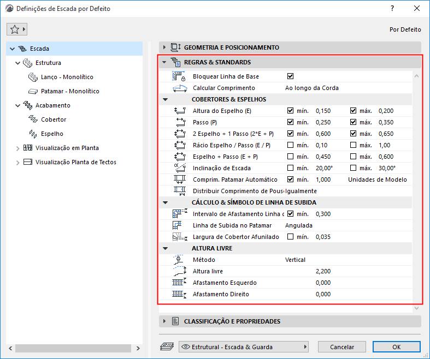Click the Afastamento Esquerdo icon

(x=179, y=282)
